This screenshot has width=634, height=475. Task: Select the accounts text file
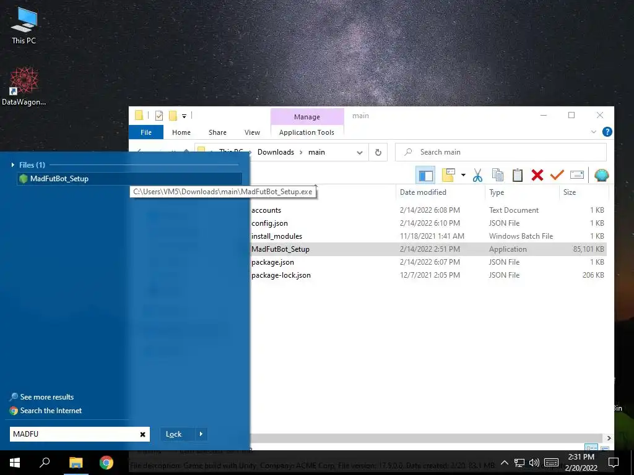point(266,210)
